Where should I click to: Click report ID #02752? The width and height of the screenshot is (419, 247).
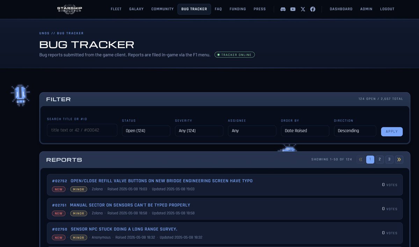[x=60, y=181]
